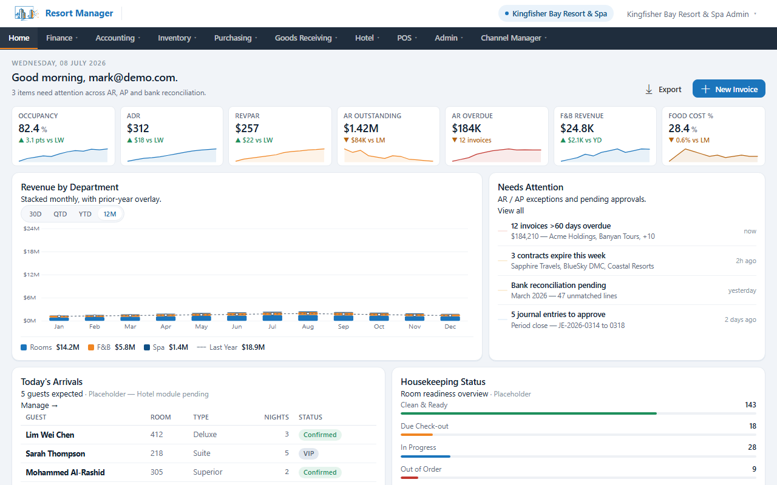The image size is (777, 485).
Task: Open the Accounting menu
Action: 118,38
